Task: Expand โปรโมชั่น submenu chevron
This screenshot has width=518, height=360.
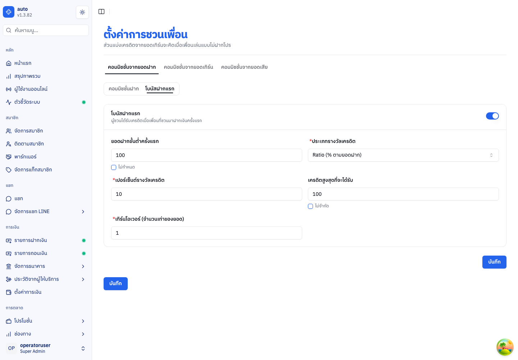Action: pyautogui.click(x=83, y=321)
